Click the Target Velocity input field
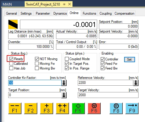Screen dimensions: 145x122 coord(108,95)
